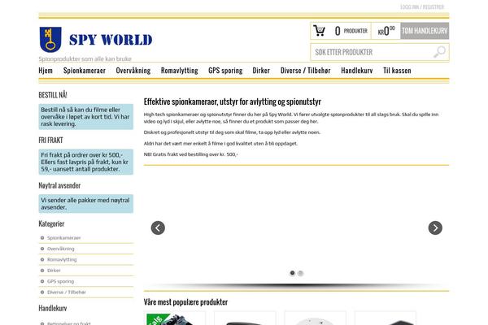Open Dirker category link in sidebar
The image size is (488, 325).
pyautogui.click(x=54, y=271)
